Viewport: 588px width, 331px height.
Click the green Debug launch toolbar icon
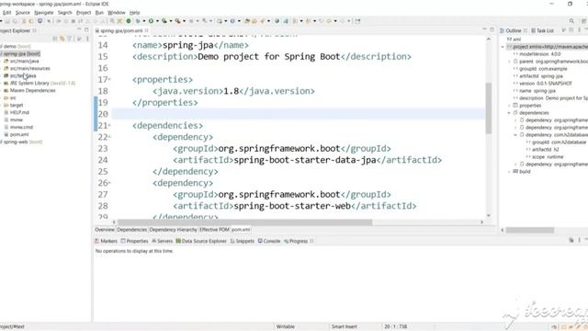pyautogui.click(x=138, y=21)
